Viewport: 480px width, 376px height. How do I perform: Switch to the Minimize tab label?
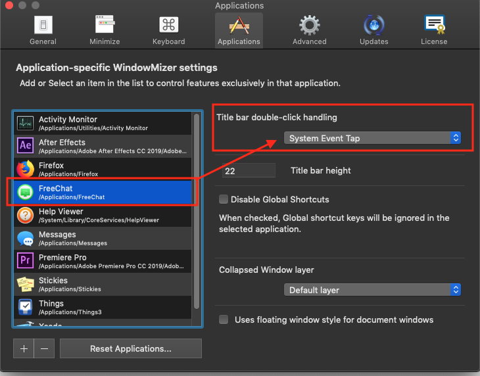tap(105, 41)
